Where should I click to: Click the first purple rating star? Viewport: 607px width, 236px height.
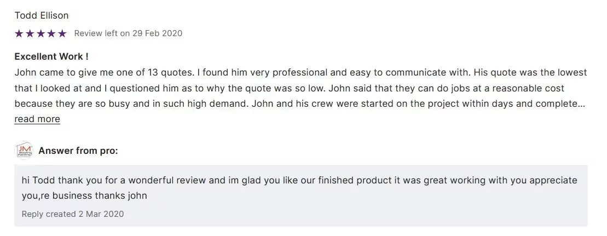tap(19, 33)
